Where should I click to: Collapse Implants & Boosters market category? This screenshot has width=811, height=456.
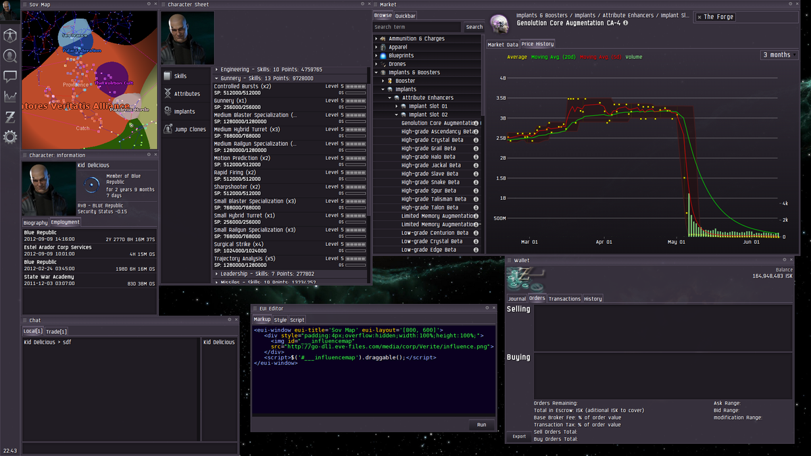[x=376, y=72]
